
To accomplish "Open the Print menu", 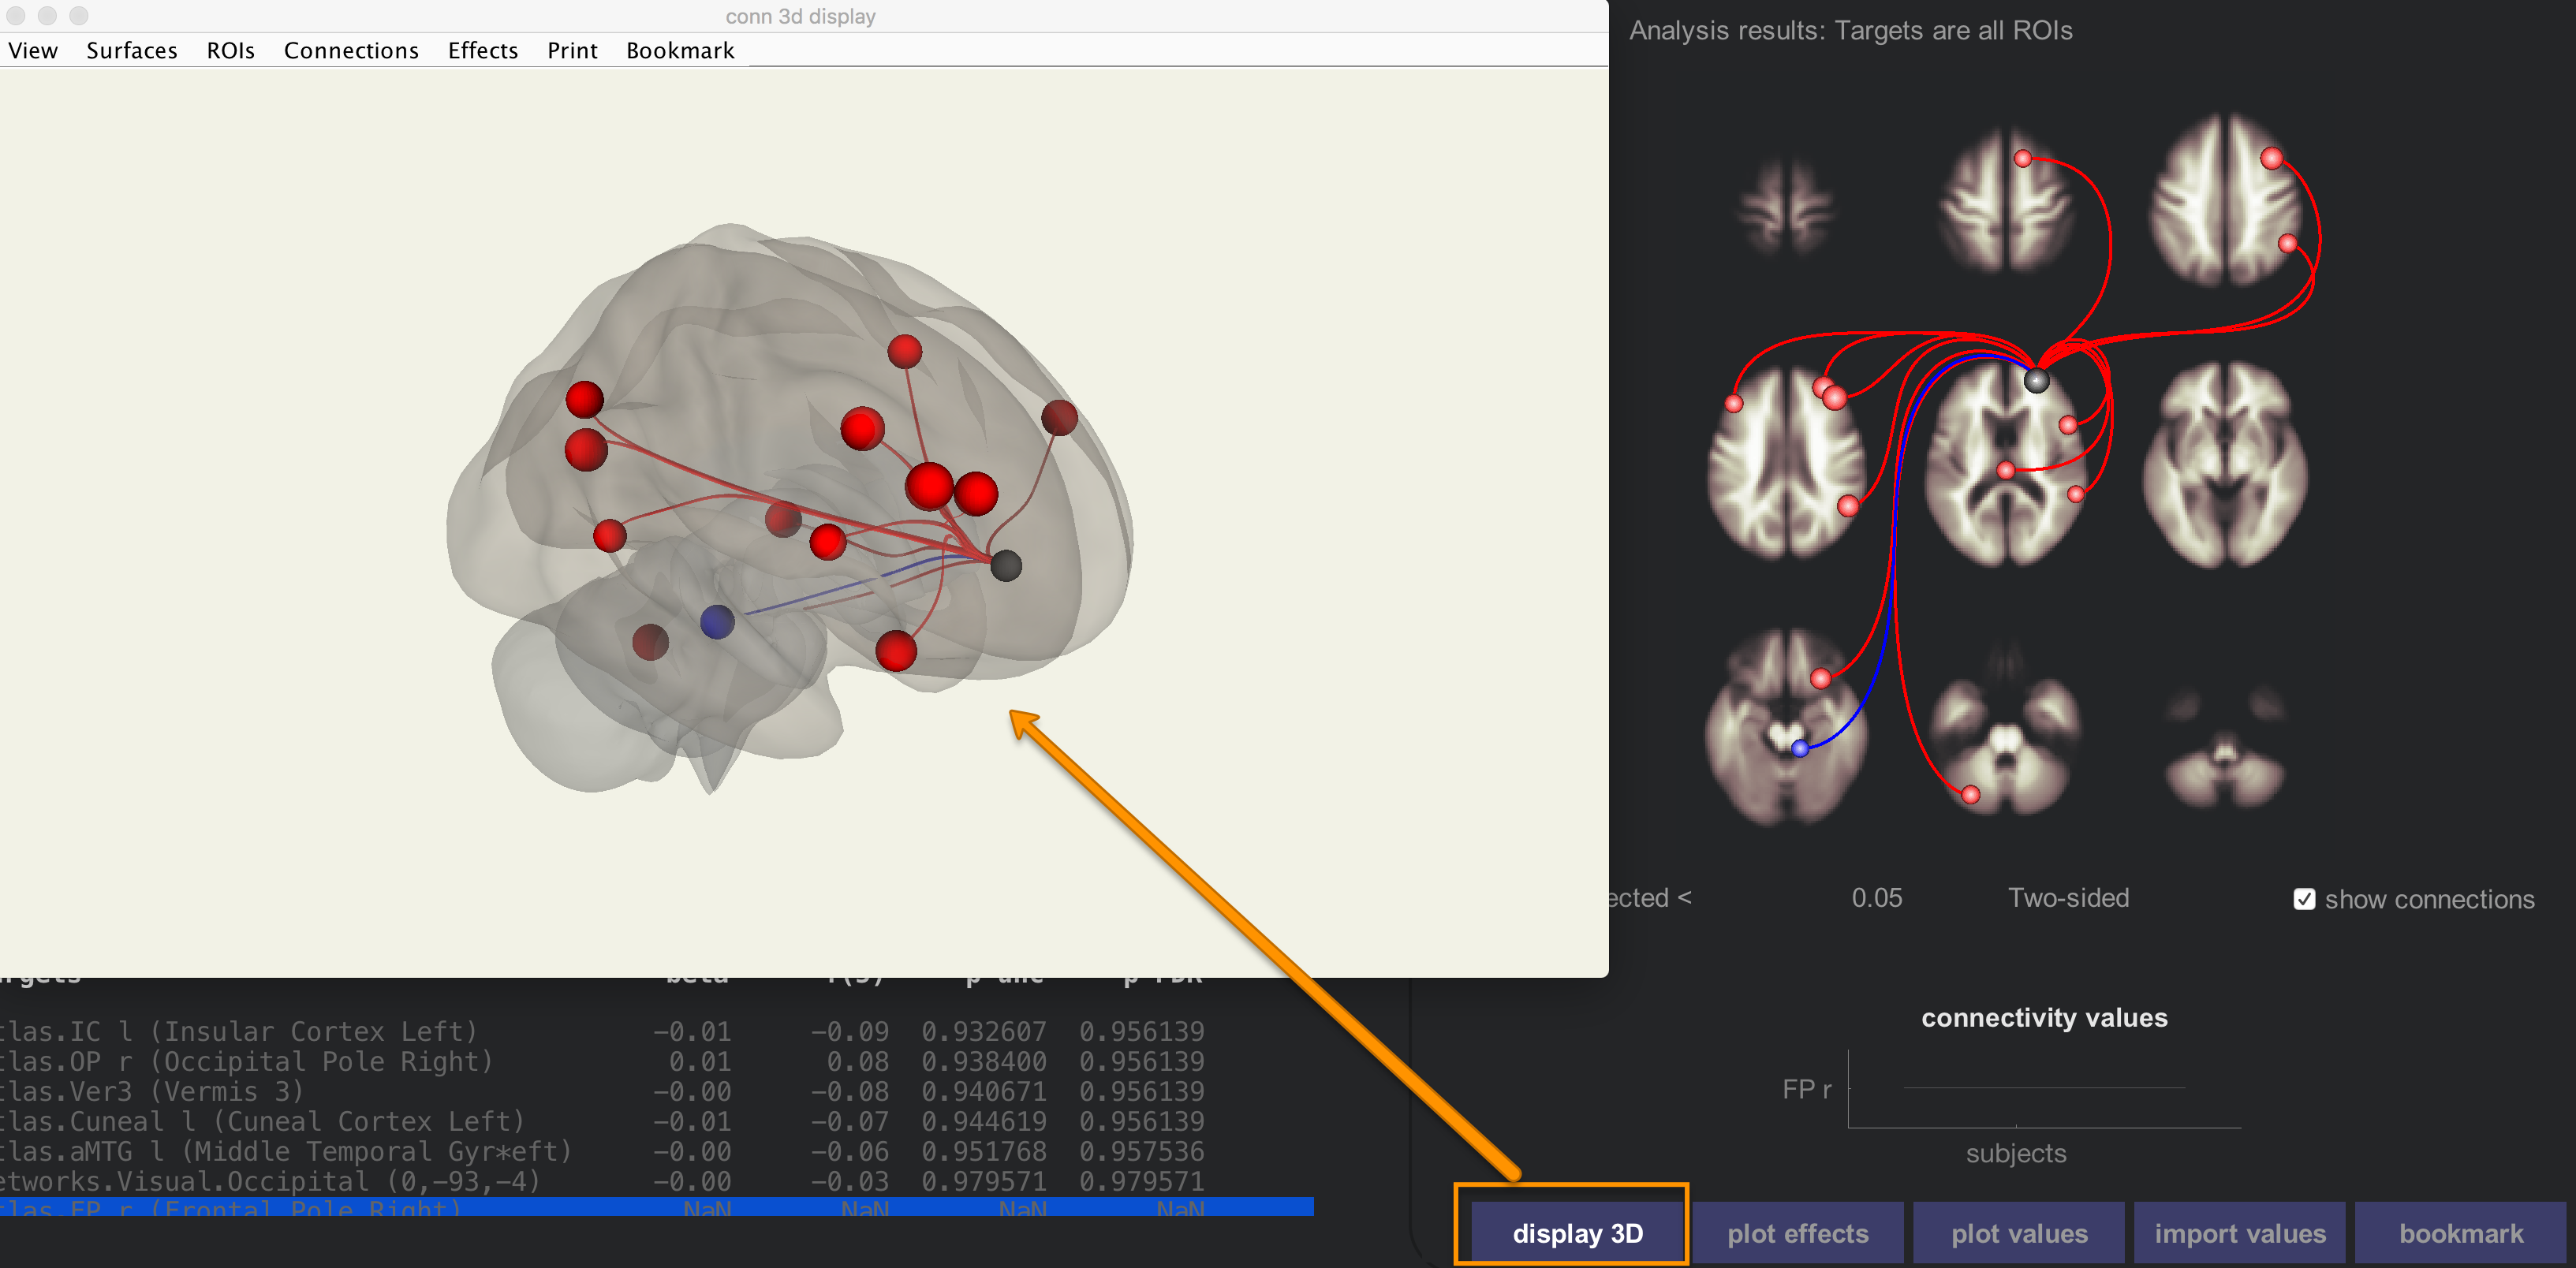I will [572, 50].
